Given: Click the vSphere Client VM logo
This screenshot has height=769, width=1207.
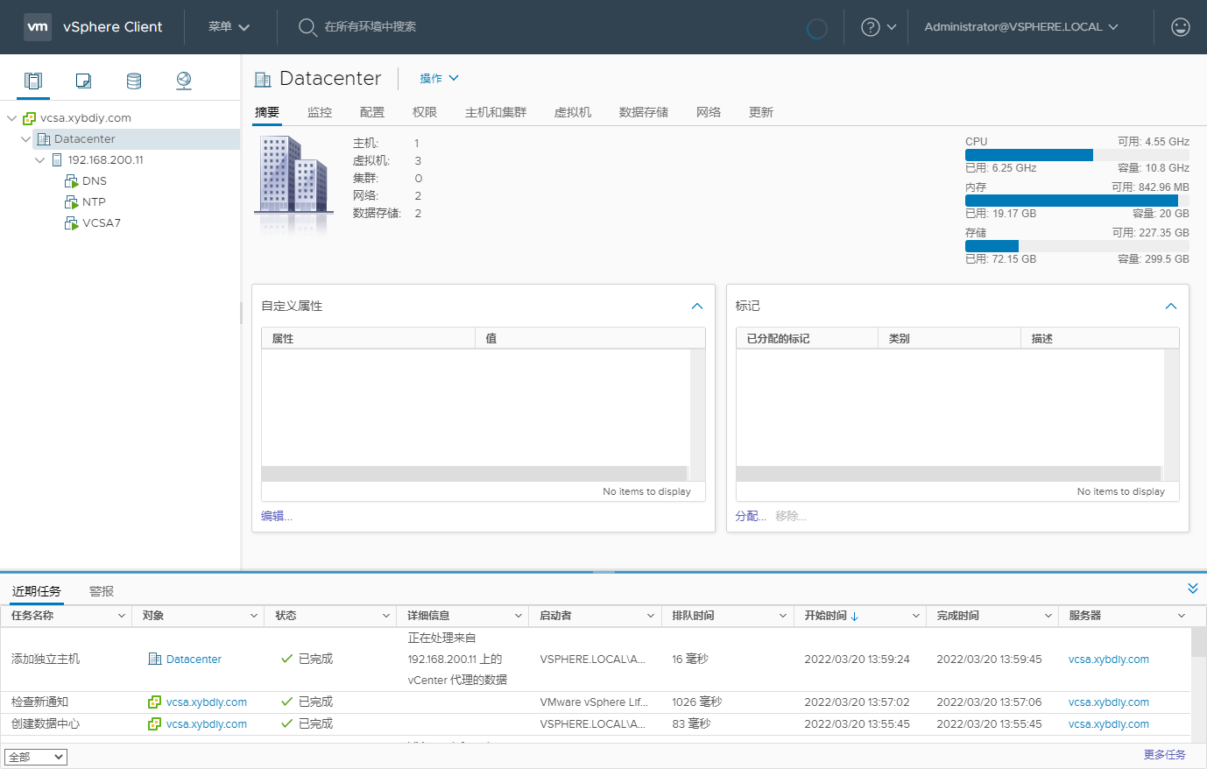Looking at the screenshot, I should [38, 26].
